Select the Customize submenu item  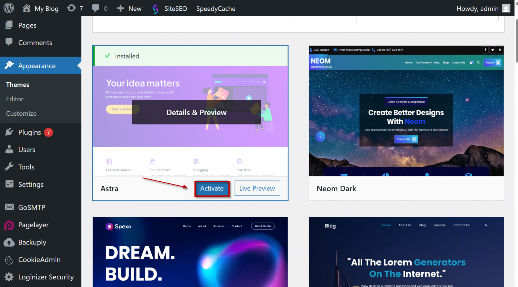coord(21,113)
